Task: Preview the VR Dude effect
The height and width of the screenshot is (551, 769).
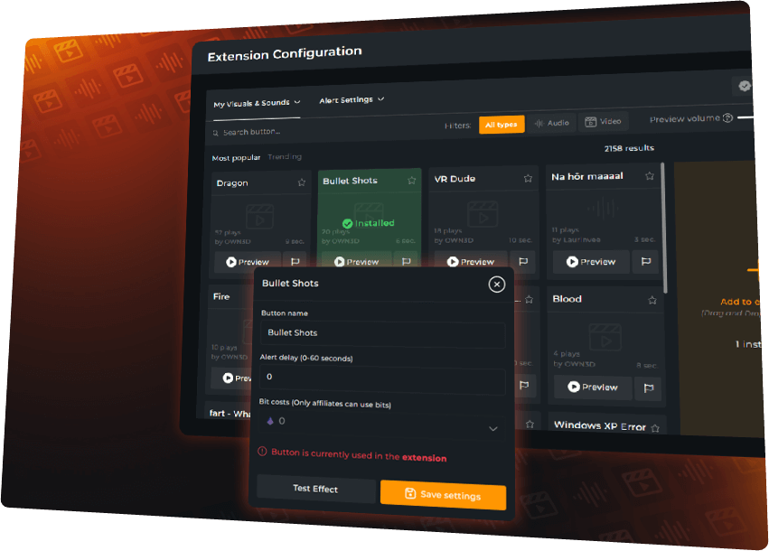Action: 471,262
